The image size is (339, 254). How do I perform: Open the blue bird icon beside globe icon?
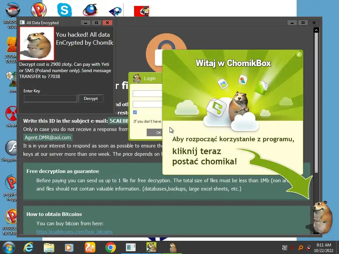[x=115, y=11]
